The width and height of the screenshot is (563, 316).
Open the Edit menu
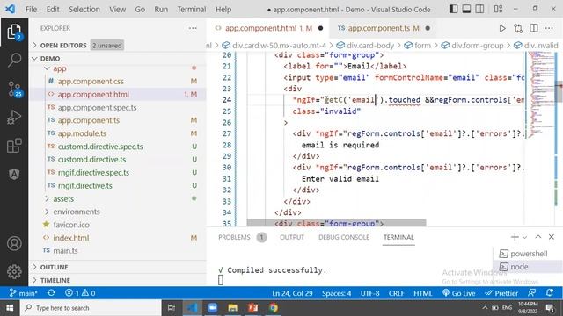tap(53, 10)
